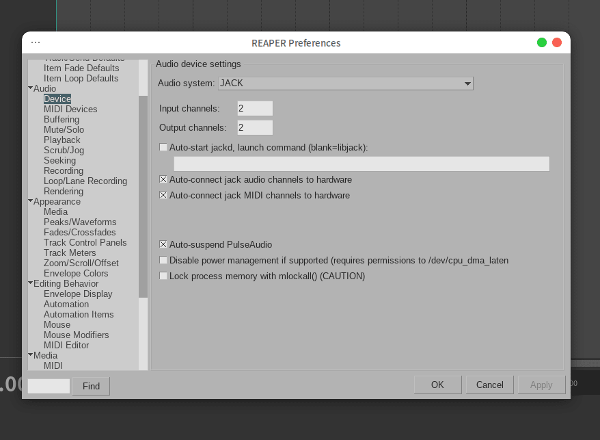Open Recording preferences
This screenshot has height=440, width=600.
click(x=64, y=170)
